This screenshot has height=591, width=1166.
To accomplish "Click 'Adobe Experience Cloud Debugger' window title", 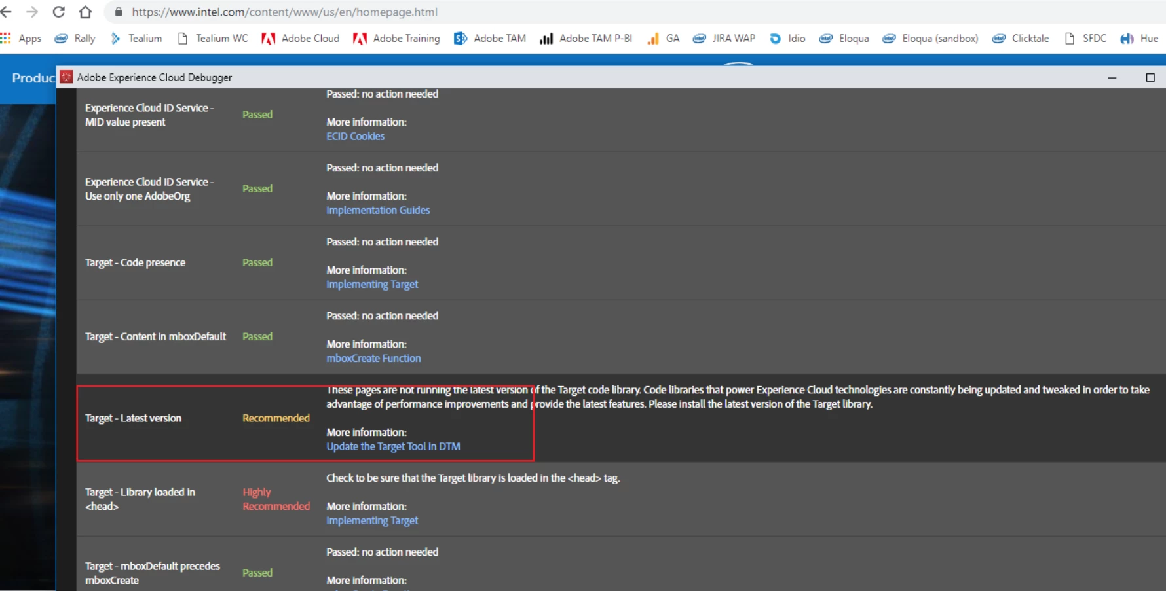I will 155,77.
